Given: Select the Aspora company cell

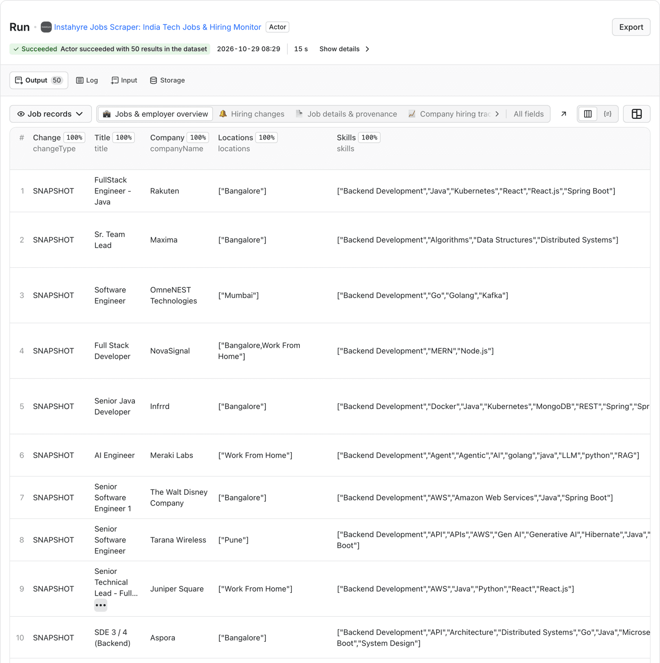Looking at the screenshot, I should (163, 638).
